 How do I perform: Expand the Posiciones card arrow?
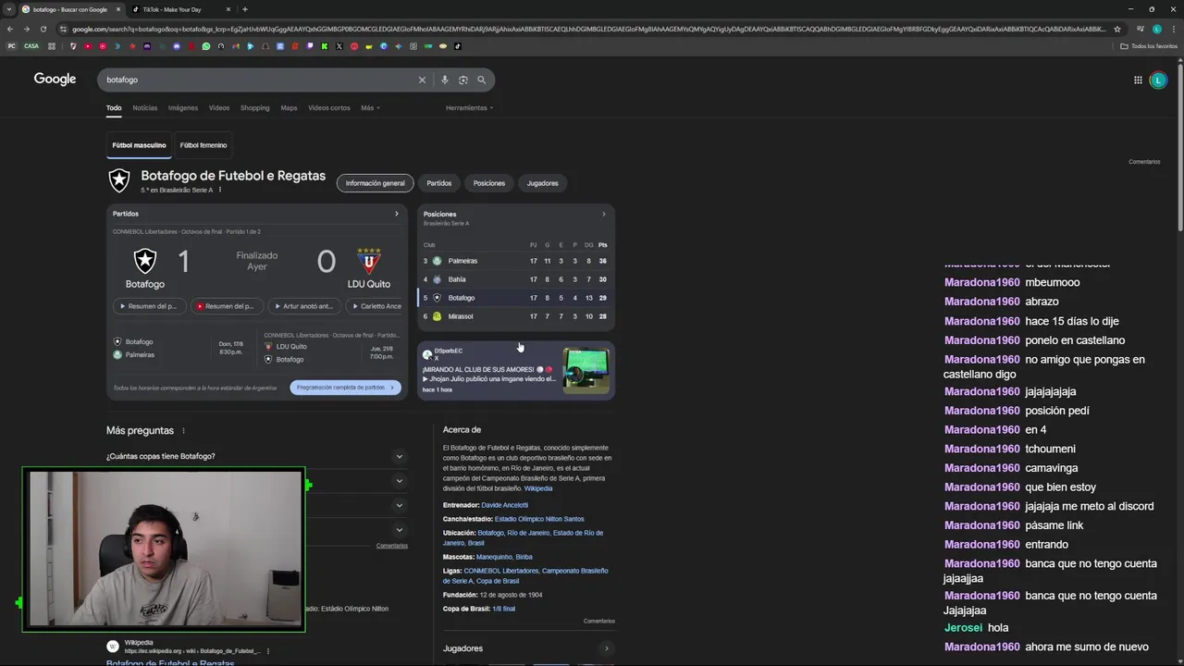[604, 214]
